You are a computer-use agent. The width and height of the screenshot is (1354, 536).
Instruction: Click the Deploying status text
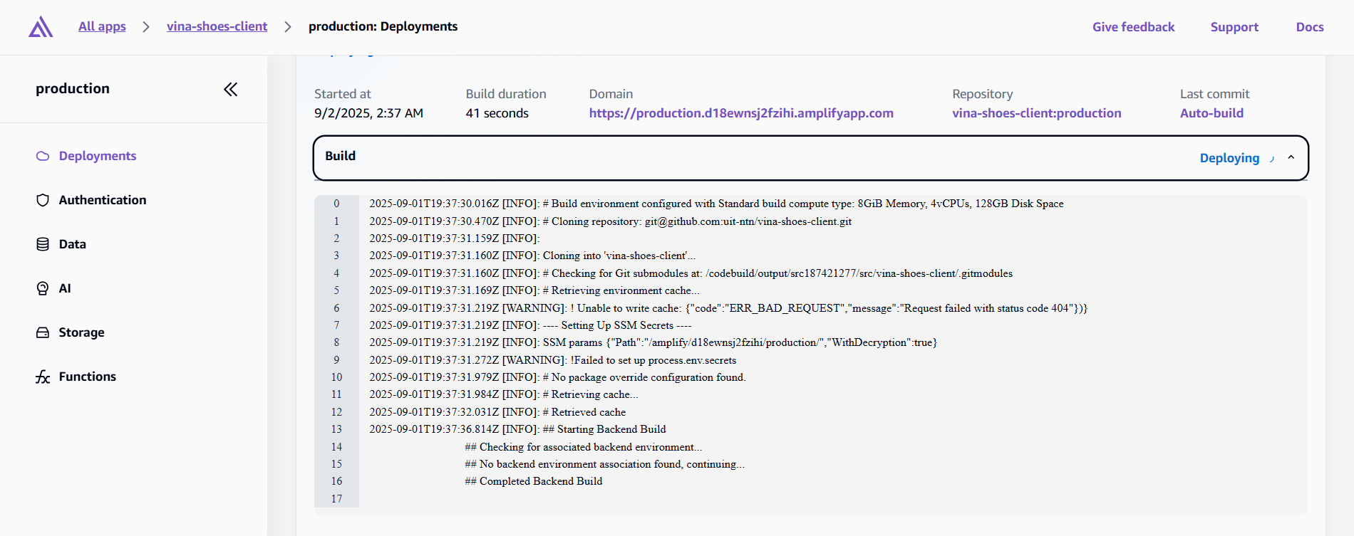click(x=1229, y=158)
